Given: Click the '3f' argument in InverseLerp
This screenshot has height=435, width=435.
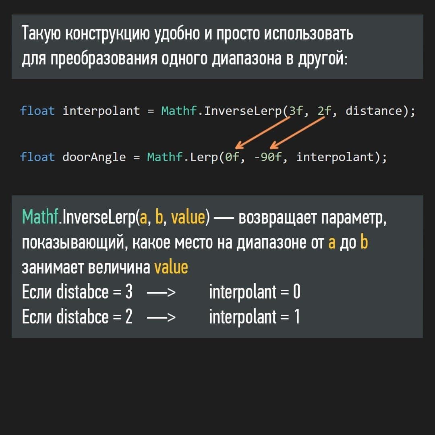Looking at the screenshot, I should (x=296, y=111).
